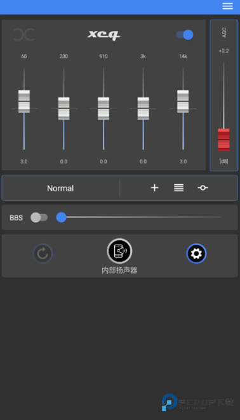240x420 pixels.
Task: Click the 60 frequency label
Action: [24, 57]
